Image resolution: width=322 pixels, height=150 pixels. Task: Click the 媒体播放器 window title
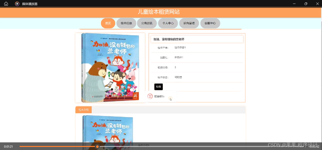click(x=30, y=4)
